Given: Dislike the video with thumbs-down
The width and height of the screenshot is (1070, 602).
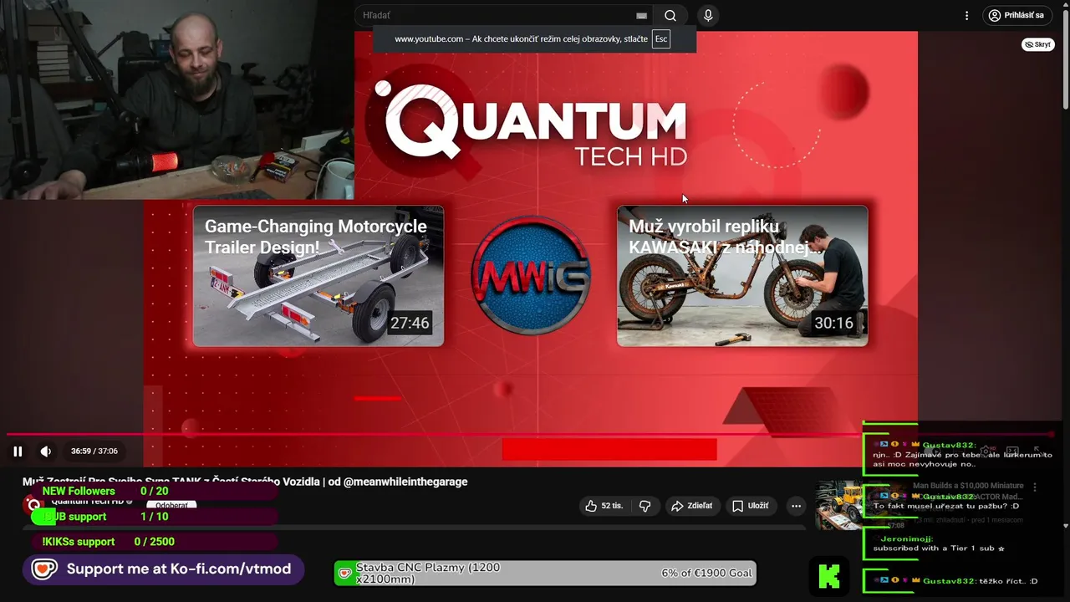Looking at the screenshot, I should (645, 506).
